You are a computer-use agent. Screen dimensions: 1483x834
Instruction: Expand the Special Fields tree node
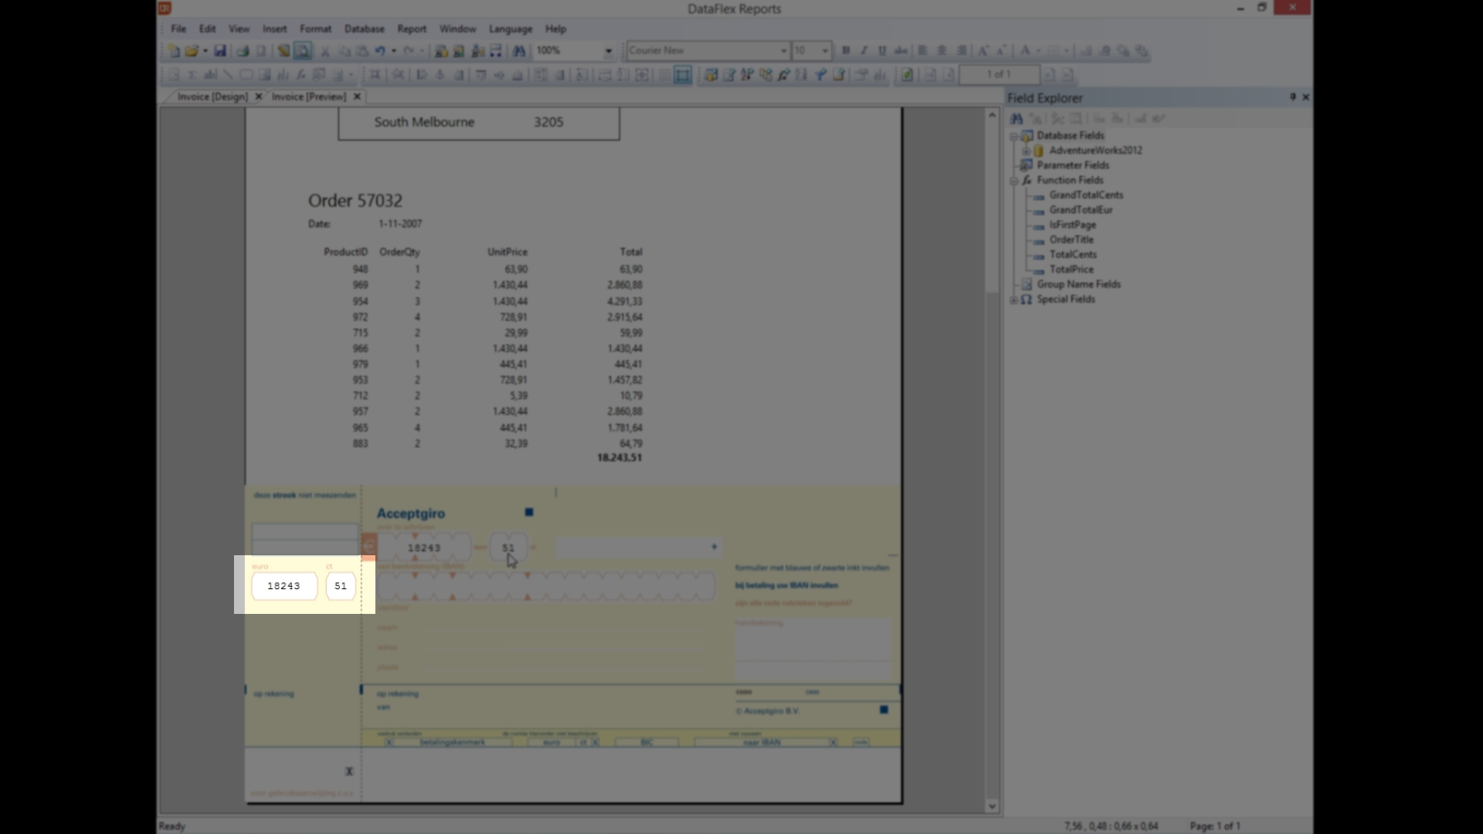coord(1013,300)
